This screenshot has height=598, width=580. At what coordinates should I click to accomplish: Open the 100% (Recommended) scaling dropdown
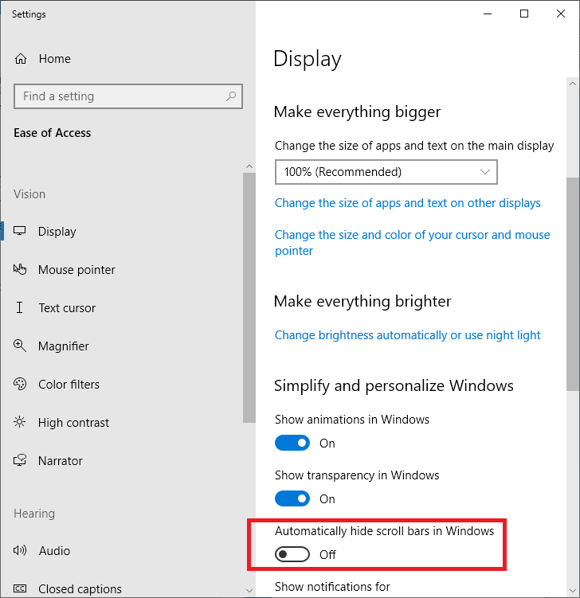386,172
